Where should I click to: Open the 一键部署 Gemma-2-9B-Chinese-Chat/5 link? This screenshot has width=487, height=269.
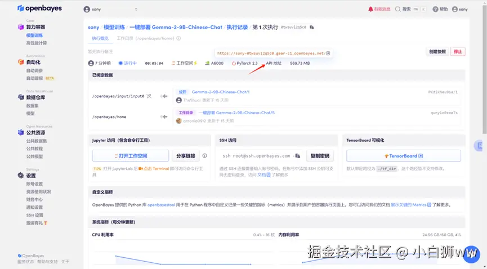click(236, 113)
